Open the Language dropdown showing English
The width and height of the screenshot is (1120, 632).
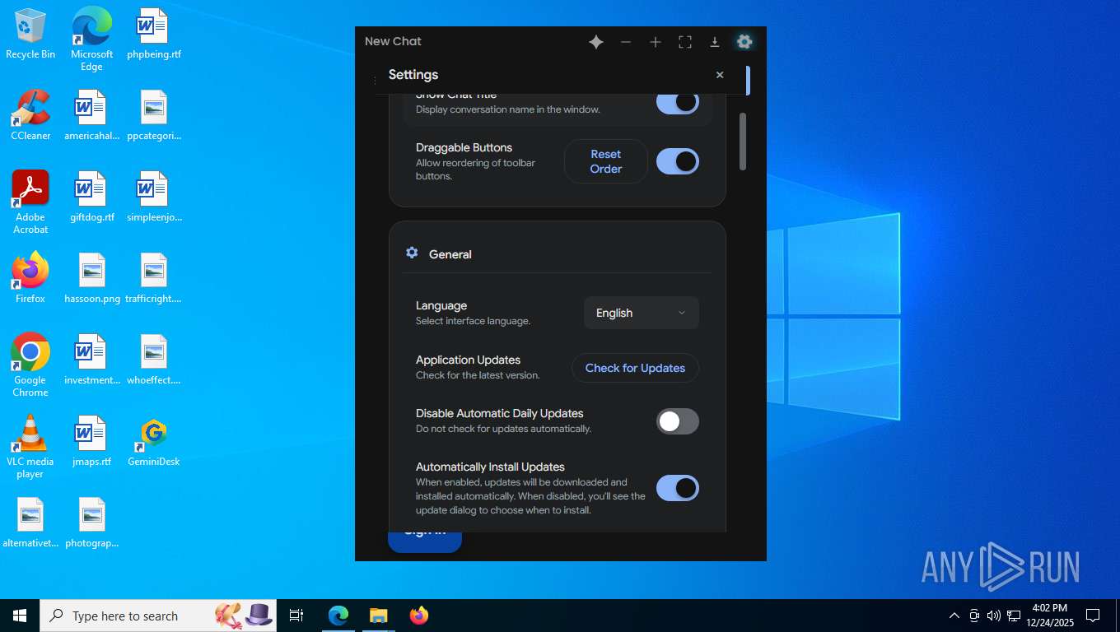(x=642, y=313)
